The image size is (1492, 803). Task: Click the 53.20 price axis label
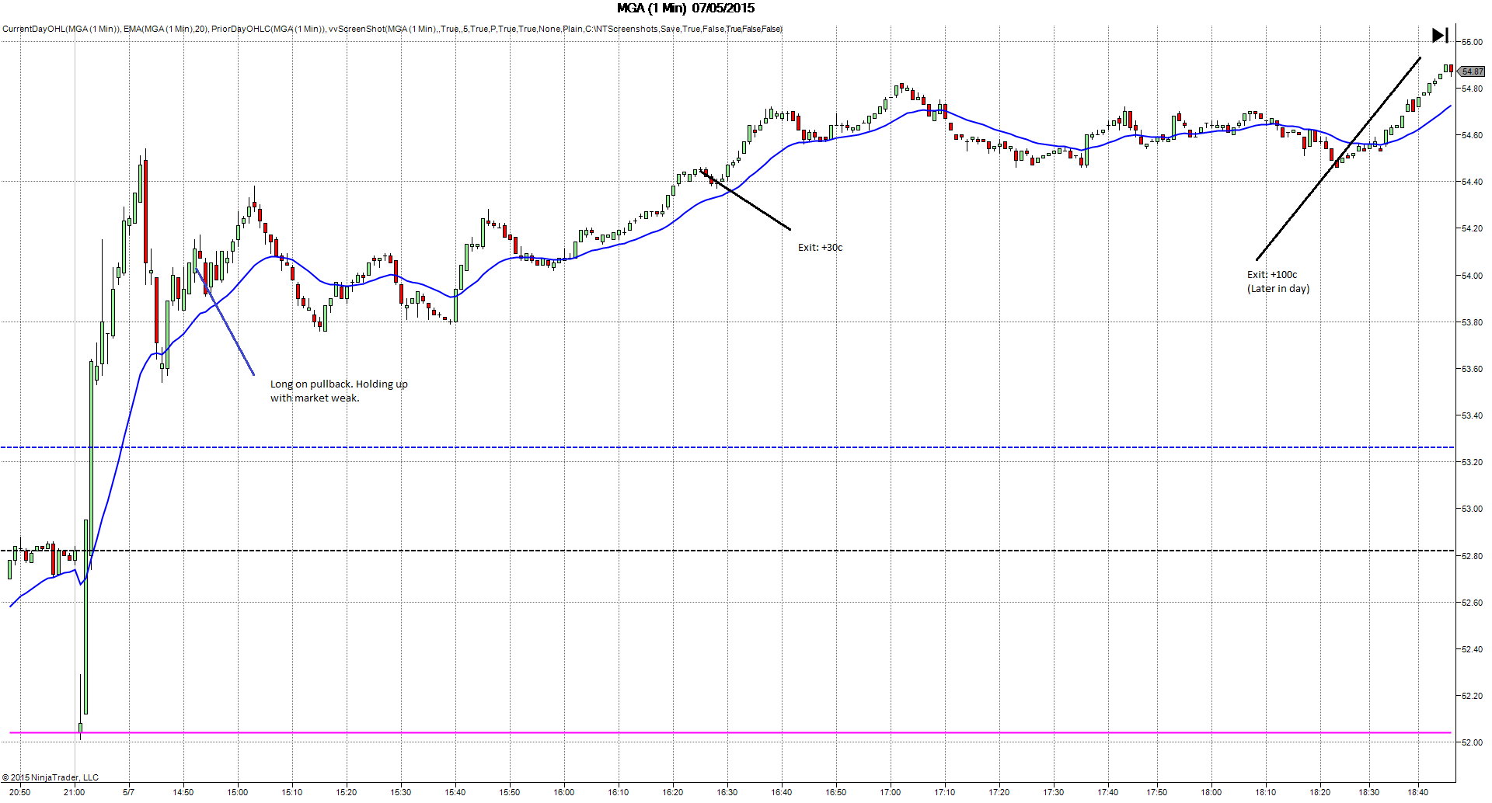[x=1472, y=462]
